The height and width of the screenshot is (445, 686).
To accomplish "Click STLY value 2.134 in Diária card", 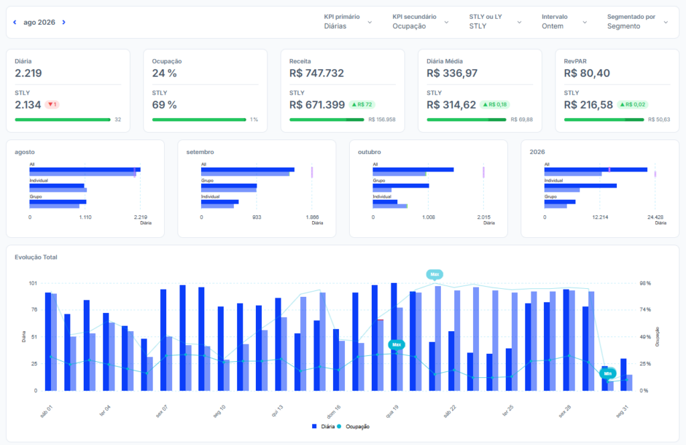I will tap(28, 105).
